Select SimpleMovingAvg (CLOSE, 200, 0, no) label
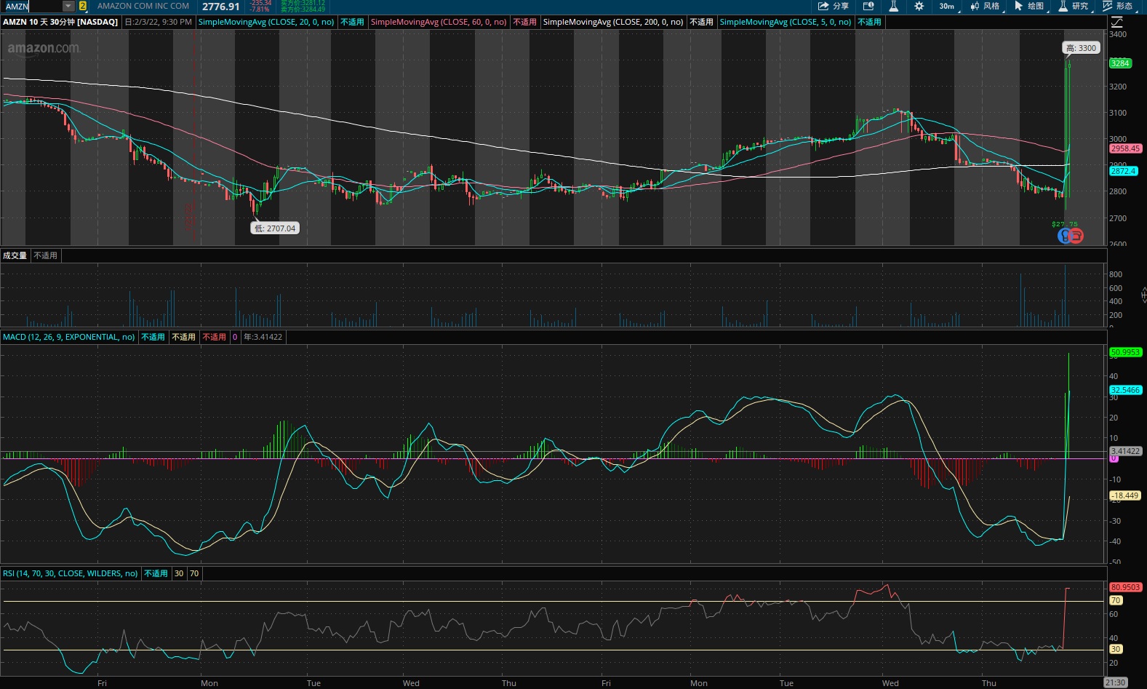Image resolution: width=1147 pixels, height=689 pixels. [x=613, y=22]
